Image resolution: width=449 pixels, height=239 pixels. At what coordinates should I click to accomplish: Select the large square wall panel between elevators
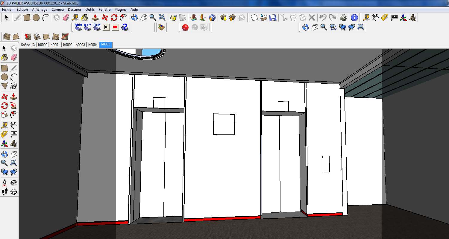[x=224, y=124]
